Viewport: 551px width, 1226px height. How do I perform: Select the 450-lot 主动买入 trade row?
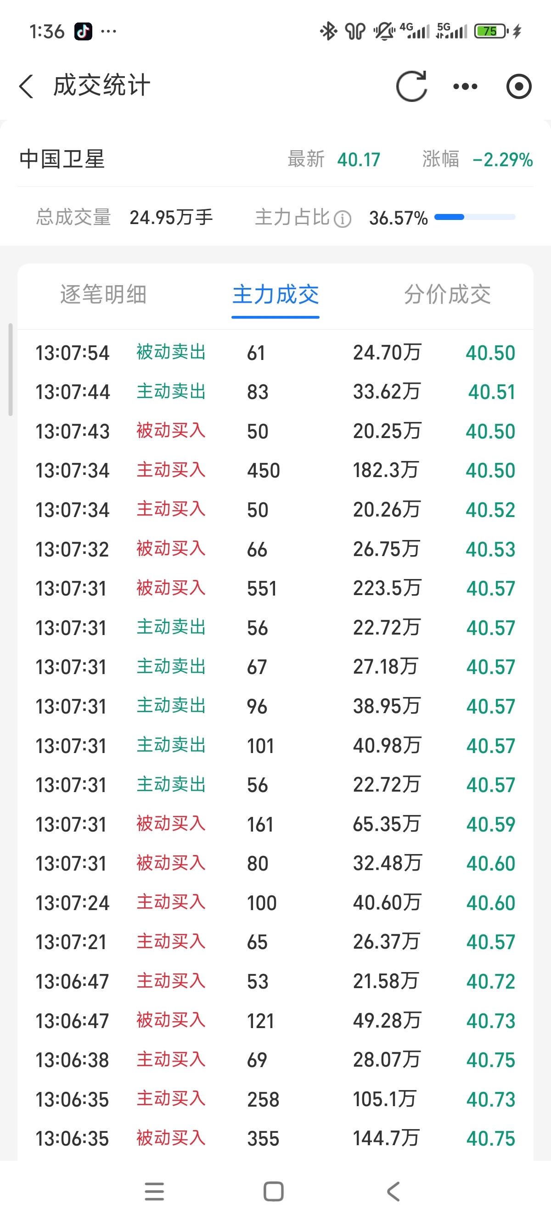(x=275, y=470)
